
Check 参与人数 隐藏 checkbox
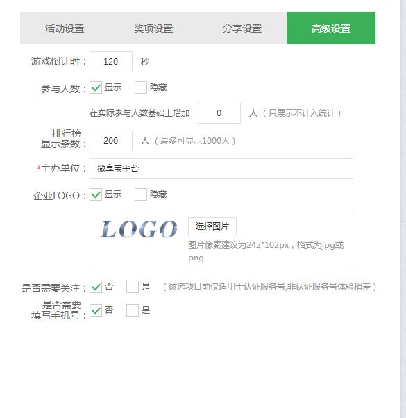click(141, 87)
